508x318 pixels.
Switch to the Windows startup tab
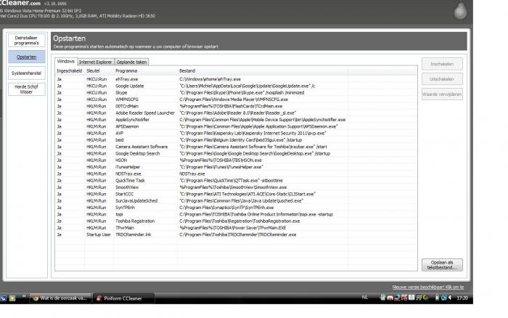(66, 61)
